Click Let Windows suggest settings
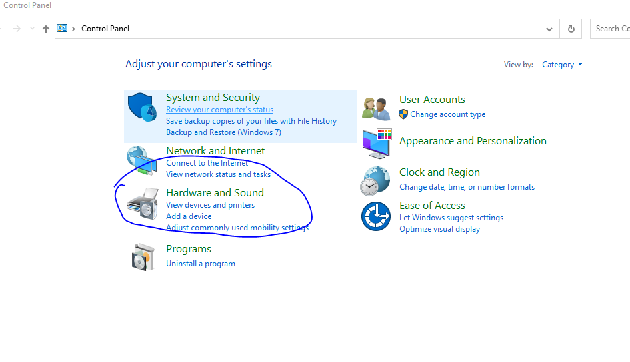Image resolution: width=630 pixels, height=362 pixels. [x=451, y=218]
